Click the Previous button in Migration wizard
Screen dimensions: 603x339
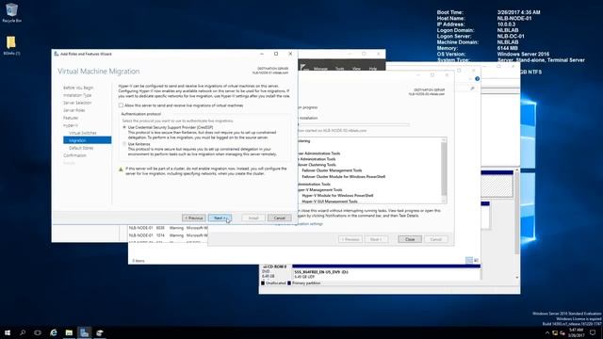(194, 218)
